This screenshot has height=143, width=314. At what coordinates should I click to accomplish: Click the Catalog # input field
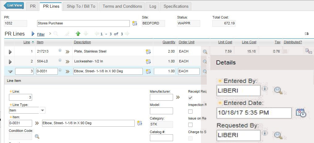[161, 138]
